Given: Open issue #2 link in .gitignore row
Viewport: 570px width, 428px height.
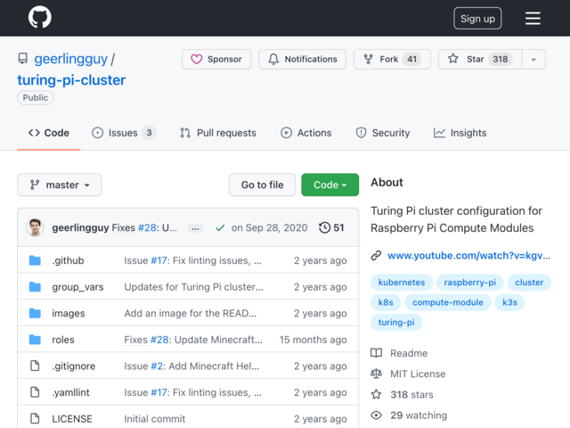Looking at the screenshot, I should click(x=157, y=366).
